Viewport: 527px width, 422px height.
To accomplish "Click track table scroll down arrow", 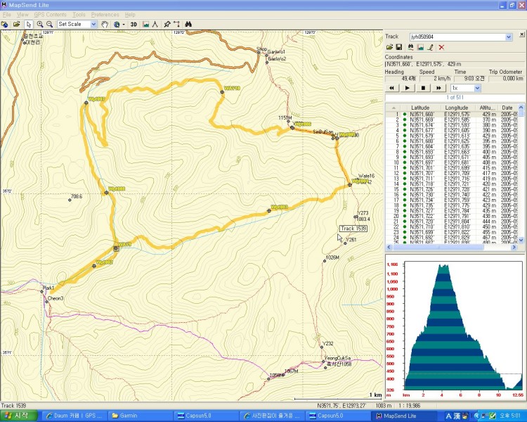I will 521,240.
